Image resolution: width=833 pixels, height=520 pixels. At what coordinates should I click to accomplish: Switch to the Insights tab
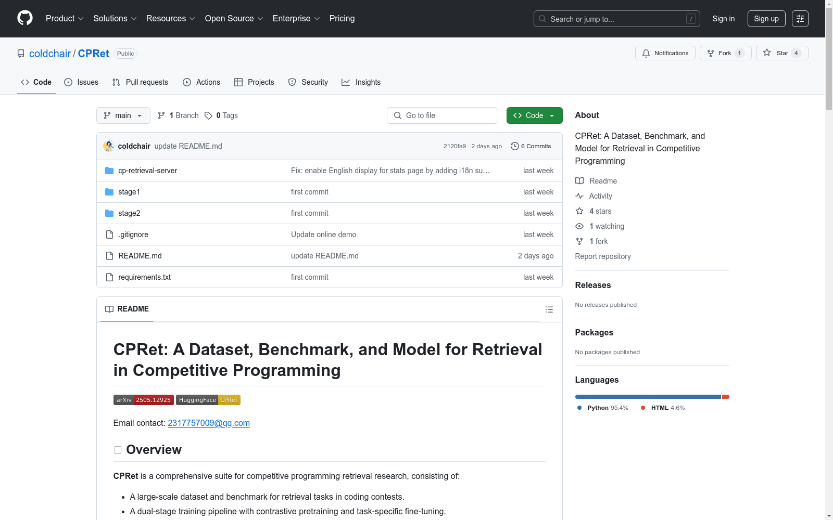[361, 82]
